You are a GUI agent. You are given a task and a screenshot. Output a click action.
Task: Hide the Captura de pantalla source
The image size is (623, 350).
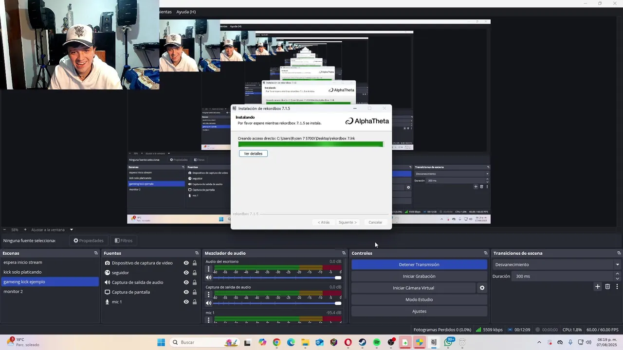(x=186, y=292)
